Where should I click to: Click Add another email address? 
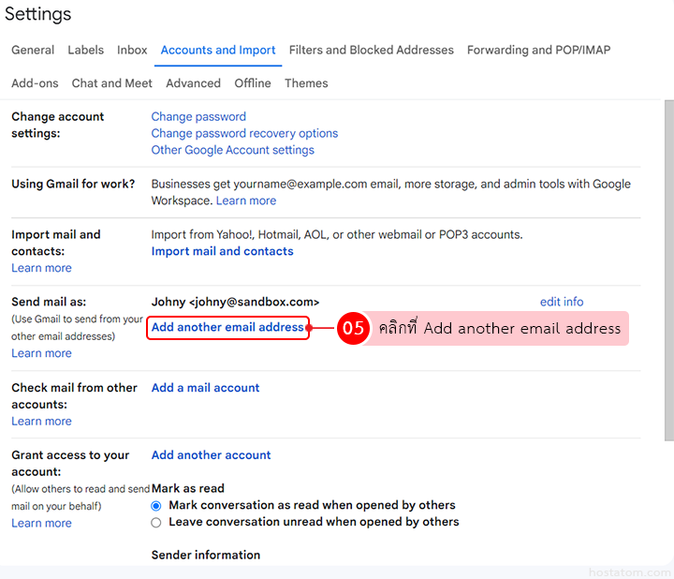coord(227,327)
